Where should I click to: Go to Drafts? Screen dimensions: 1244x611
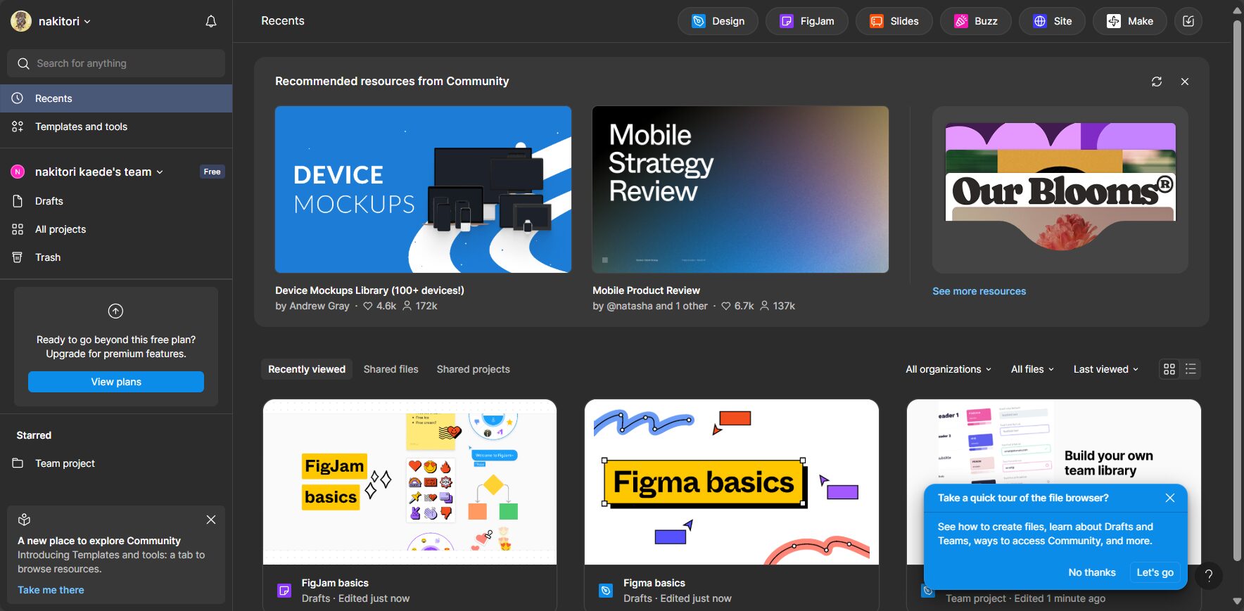(116, 201)
